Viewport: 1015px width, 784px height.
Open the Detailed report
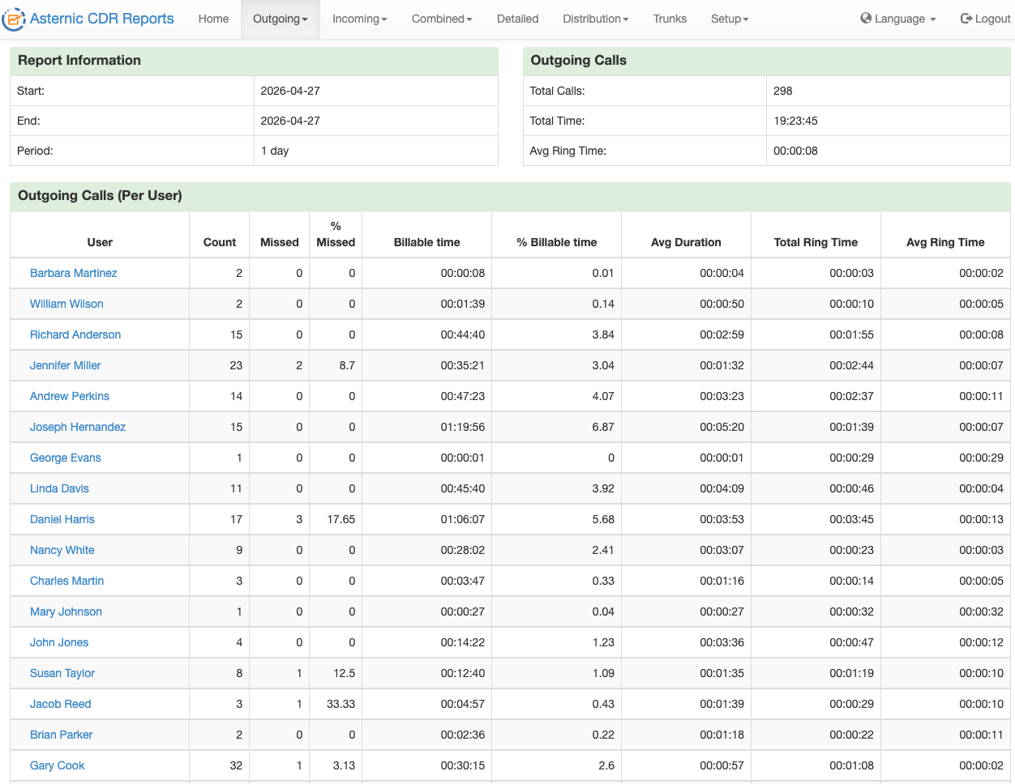point(517,19)
